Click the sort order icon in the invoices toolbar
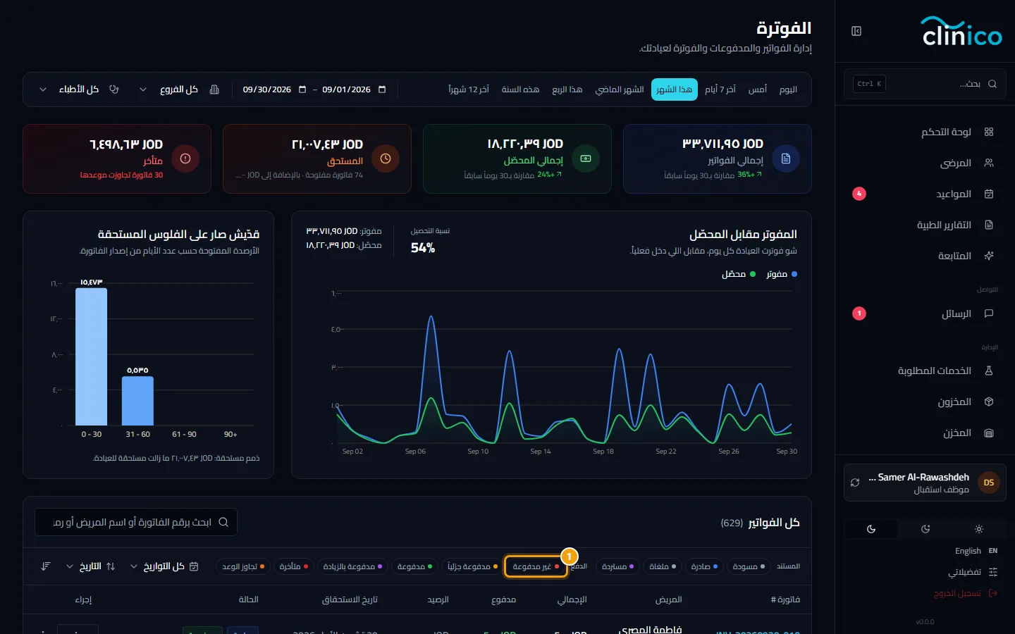Viewport: 1015px width, 634px height. pos(46,566)
